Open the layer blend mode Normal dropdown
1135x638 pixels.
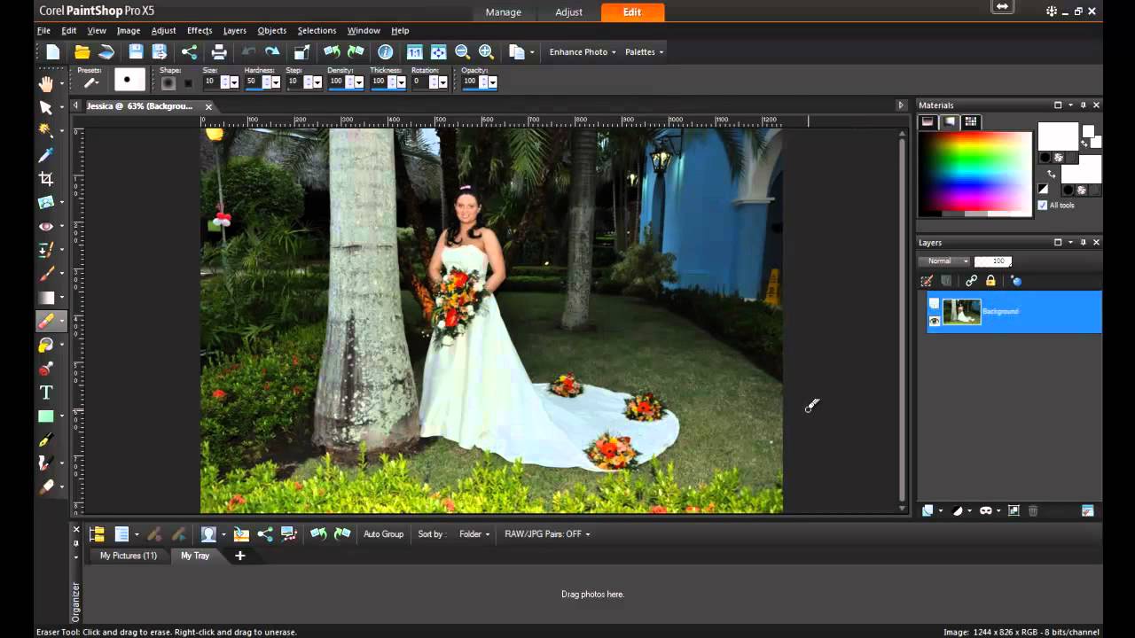pos(948,261)
